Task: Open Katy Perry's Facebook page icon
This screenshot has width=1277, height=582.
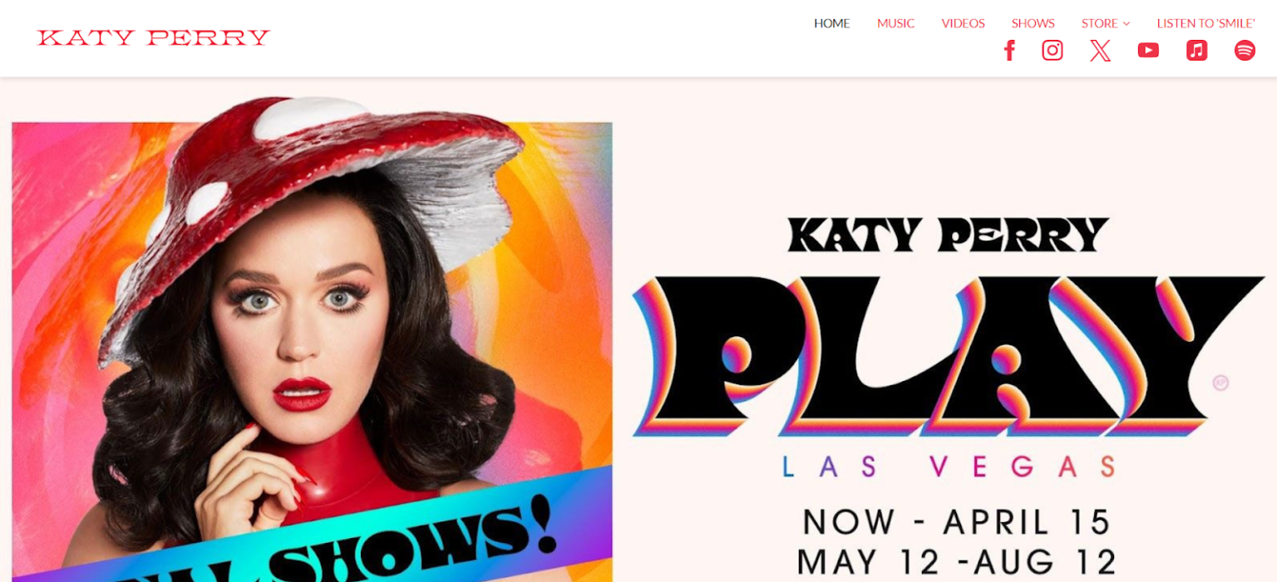Action: (x=1009, y=51)
